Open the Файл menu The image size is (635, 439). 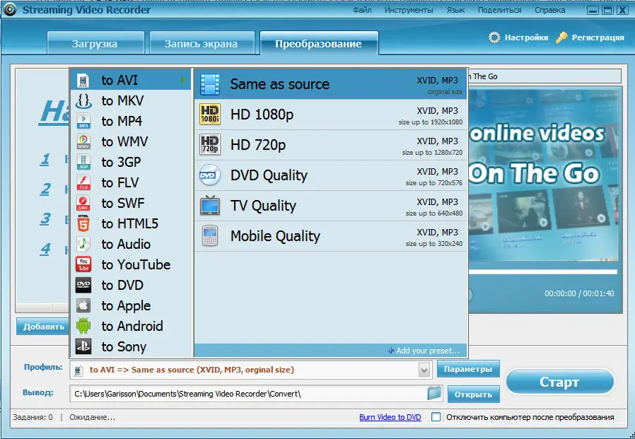[x=362, y=10]
